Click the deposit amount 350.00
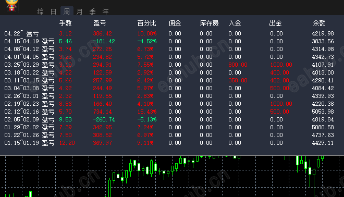344x197 pixels. click(x=238, y=80)
